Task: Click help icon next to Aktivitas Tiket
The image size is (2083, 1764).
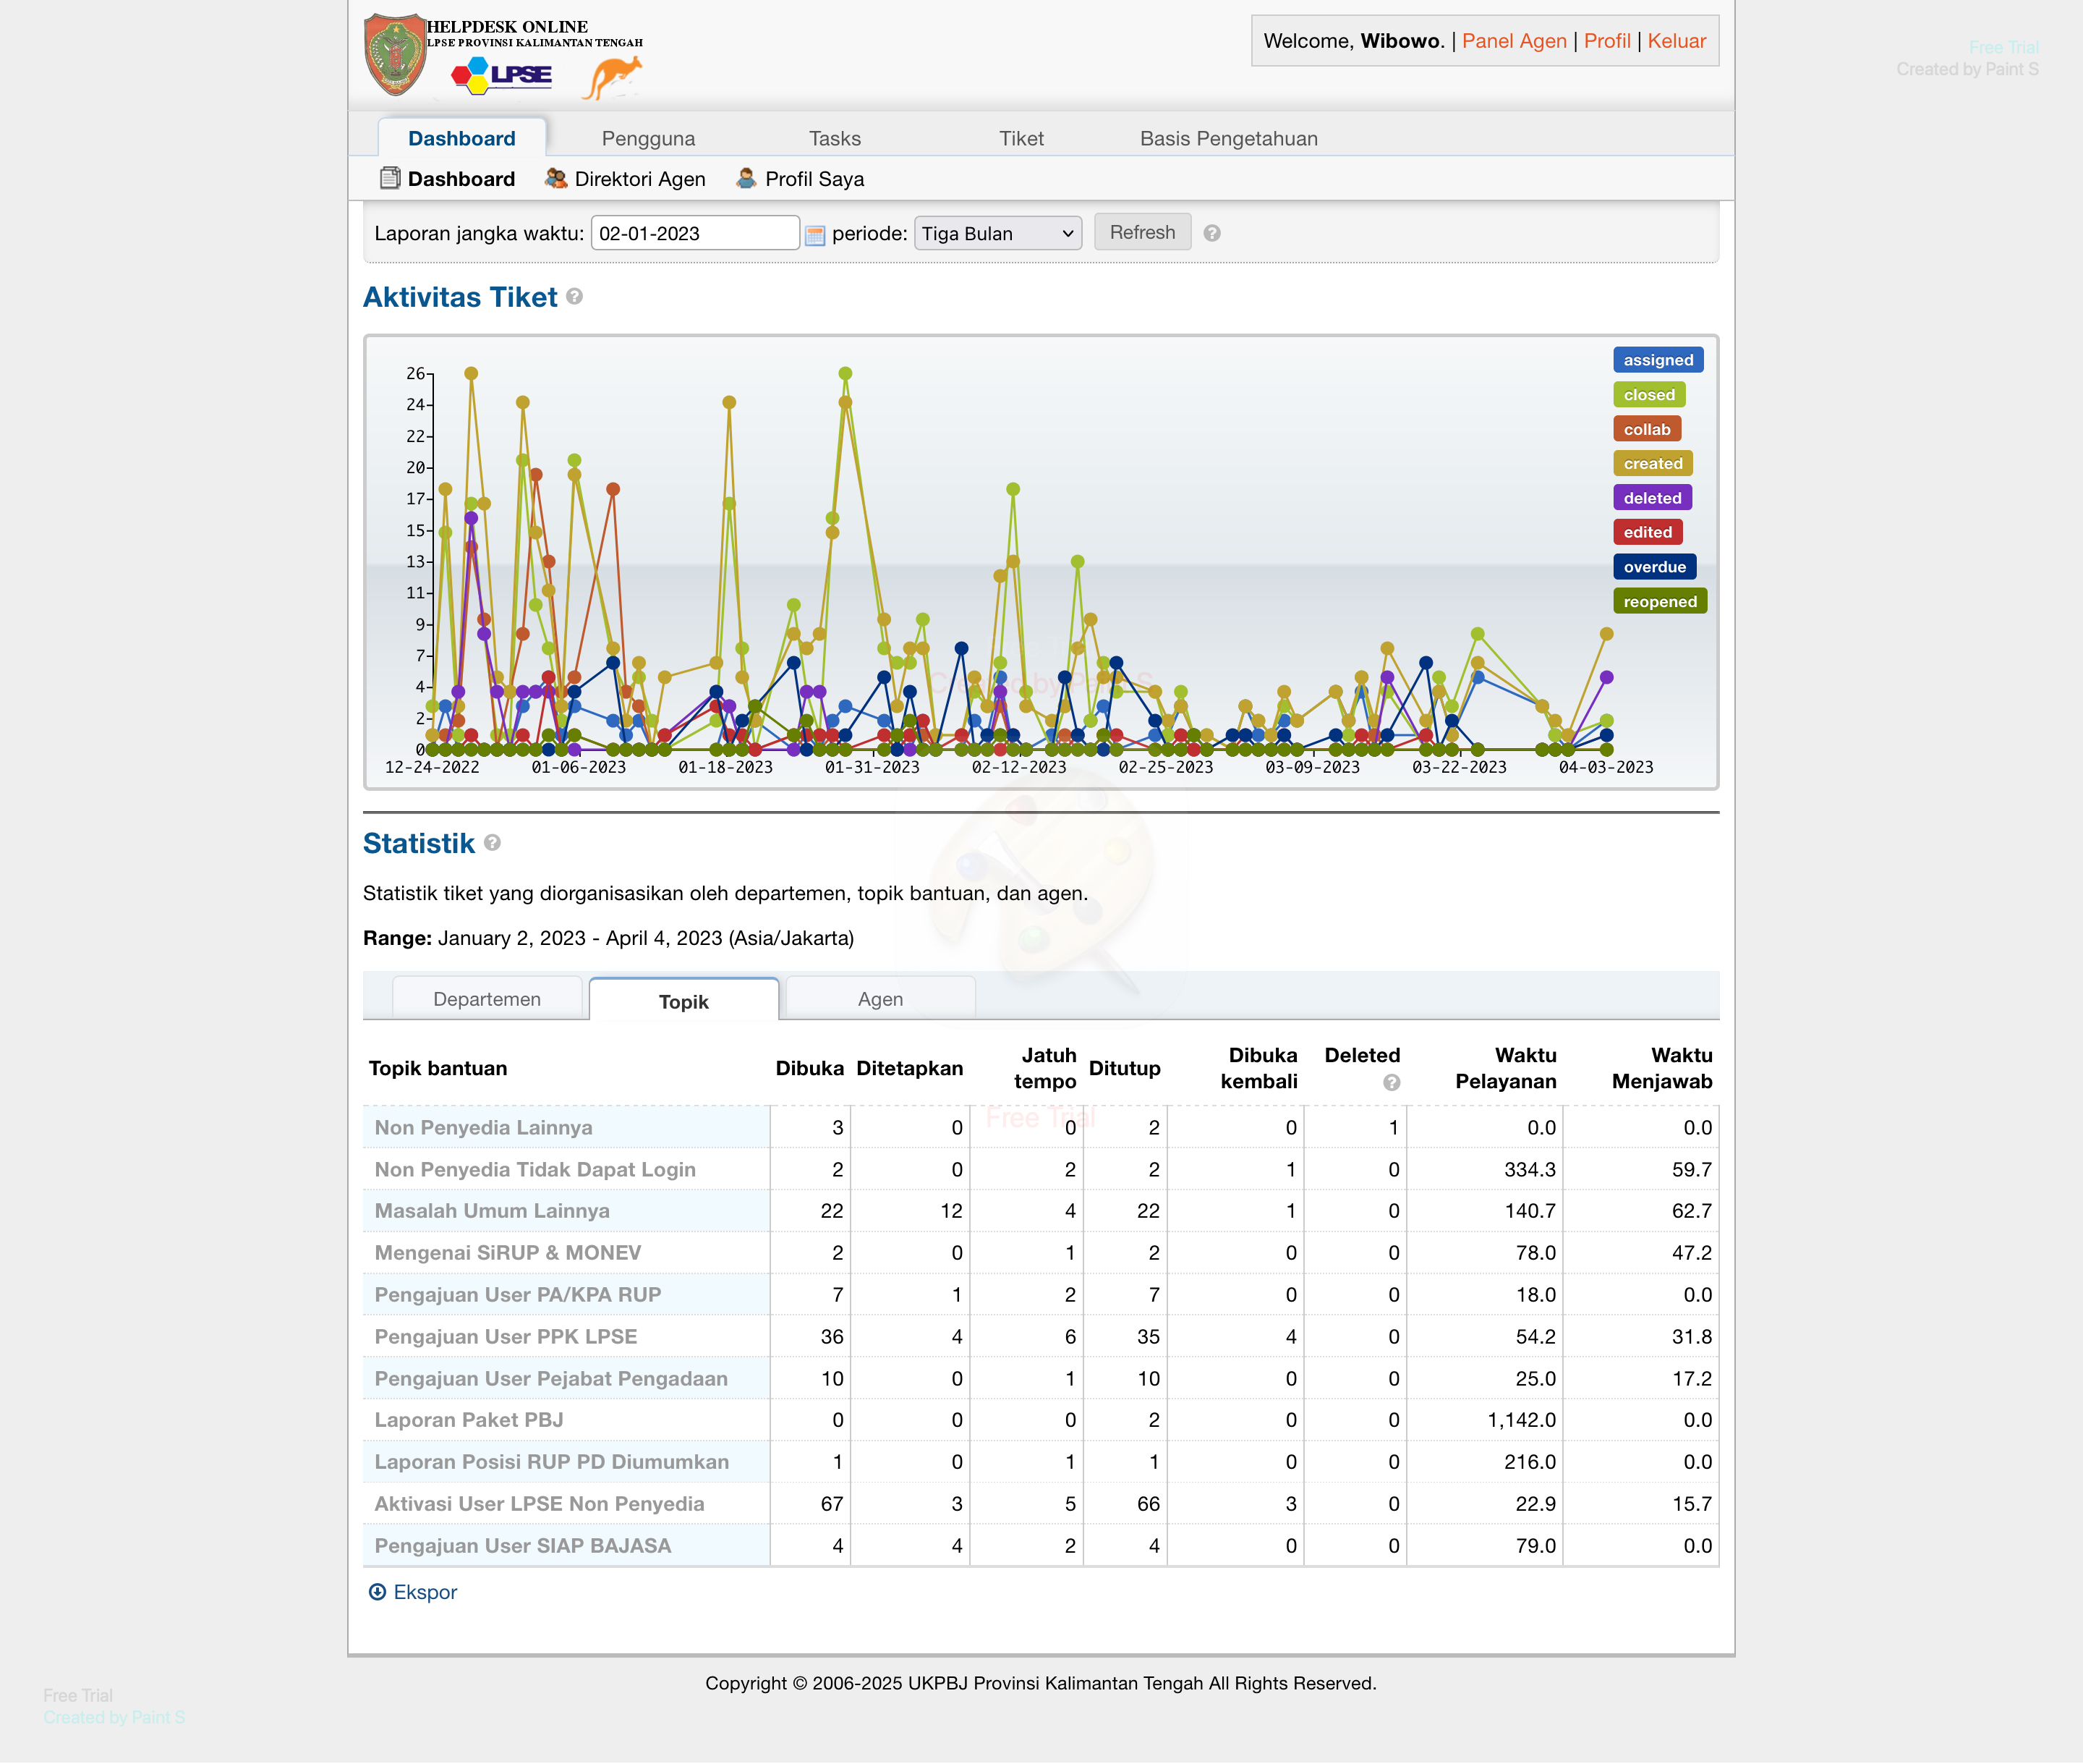Action: pos(575,296)
